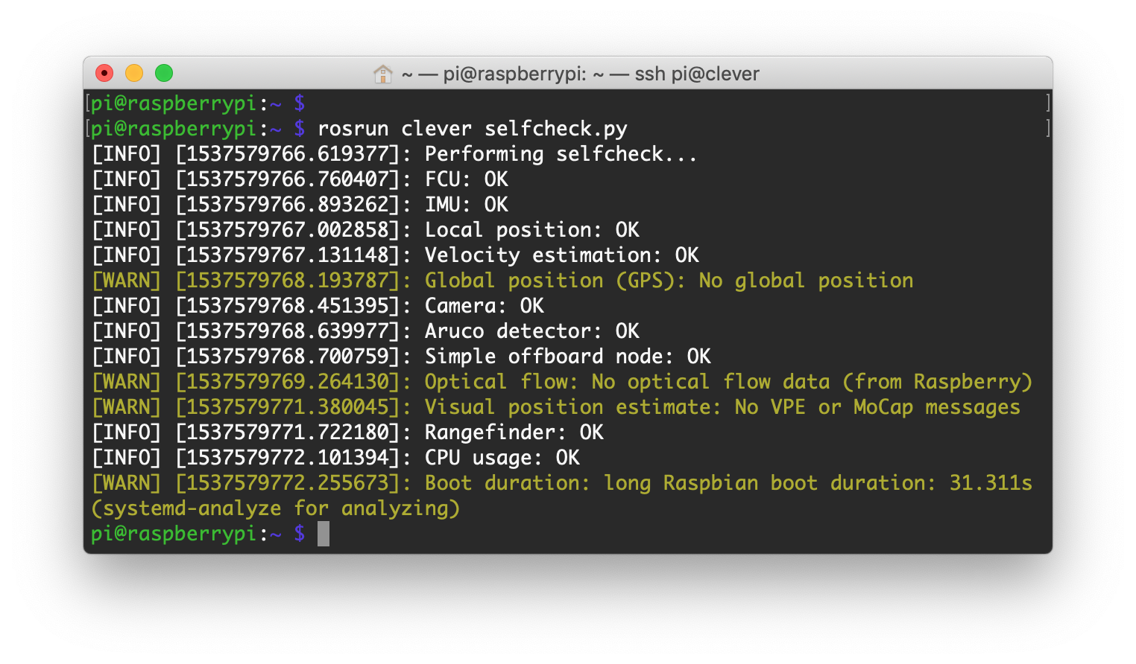
Task: Click the 'Rangefinder: OK' log line
Action: (x=514, y=432)
